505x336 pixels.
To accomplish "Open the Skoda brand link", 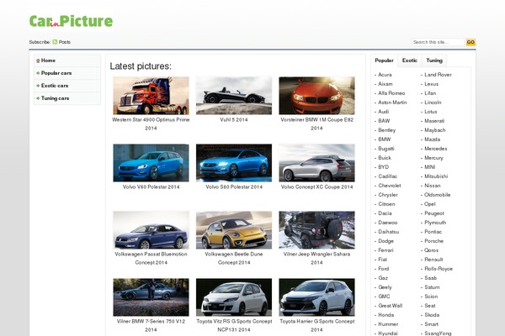I will (432, 315).
